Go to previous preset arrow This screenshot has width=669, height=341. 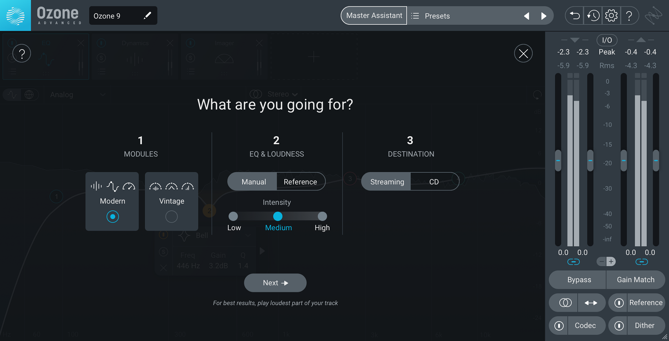(x=526, y=16)
